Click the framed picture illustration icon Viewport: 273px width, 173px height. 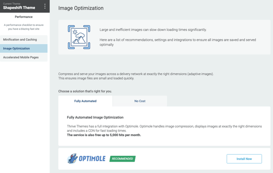tap(79, 37)
